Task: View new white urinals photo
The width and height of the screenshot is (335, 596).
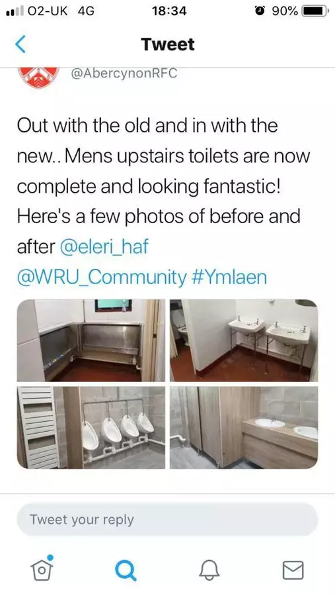Action: (91, 428)
